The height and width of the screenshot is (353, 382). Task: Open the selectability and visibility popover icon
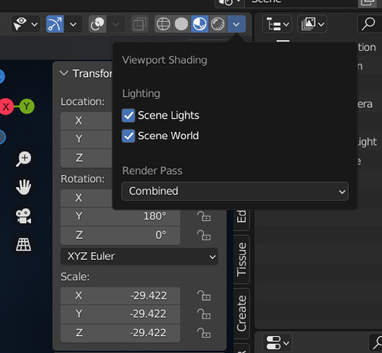point(25,24)
